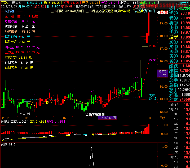This screenshot has height=168, width=190.
Task: Click the 分笔 1006 row
Action: [x=179, y=94]
